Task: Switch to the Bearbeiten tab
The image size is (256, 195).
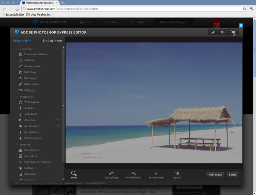Action: [22, 41]
